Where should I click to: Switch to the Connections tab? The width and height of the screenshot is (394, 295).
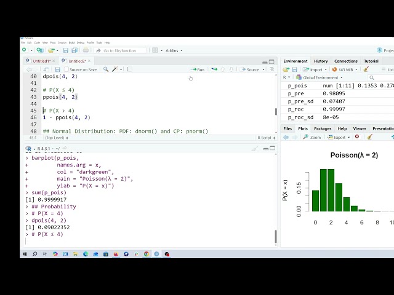[346, 61]
